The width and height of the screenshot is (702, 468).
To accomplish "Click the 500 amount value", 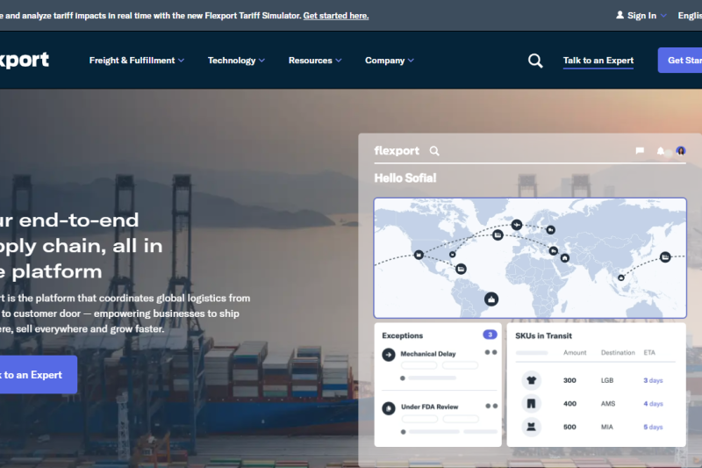I will pyautogui.click(x=569, y=427).
